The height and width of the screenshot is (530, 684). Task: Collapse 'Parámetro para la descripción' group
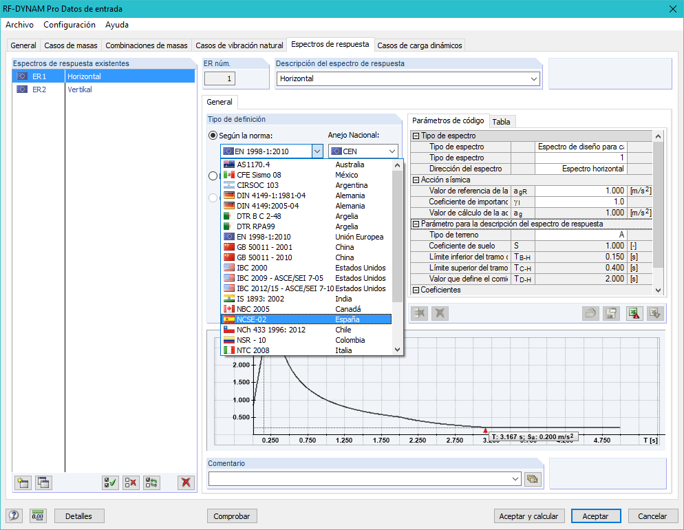416,224
